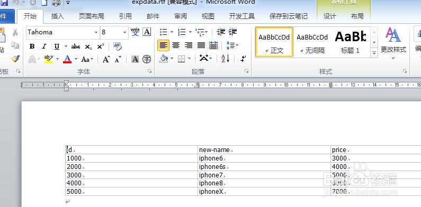Viewport: 421px width, 207px height.
Task: Toggle subscript formatting
Action: tap(88, 46)
